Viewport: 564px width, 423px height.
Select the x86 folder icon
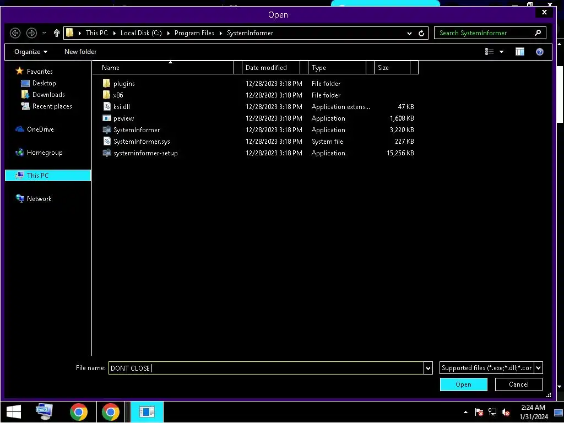106,95
